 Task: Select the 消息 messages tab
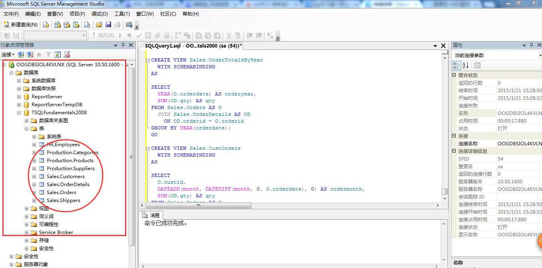(151, 215)
